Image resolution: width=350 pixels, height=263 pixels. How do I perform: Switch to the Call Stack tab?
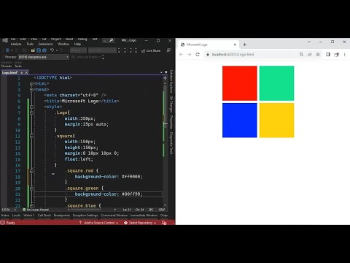(44, 216)
